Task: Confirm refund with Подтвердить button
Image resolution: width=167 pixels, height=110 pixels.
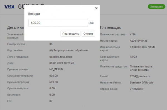Action: (70, 34)
